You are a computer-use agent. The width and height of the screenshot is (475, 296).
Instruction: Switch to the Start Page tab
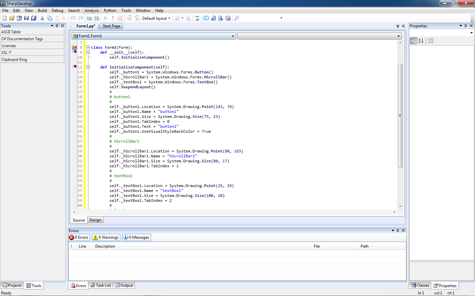pos(111,26)
